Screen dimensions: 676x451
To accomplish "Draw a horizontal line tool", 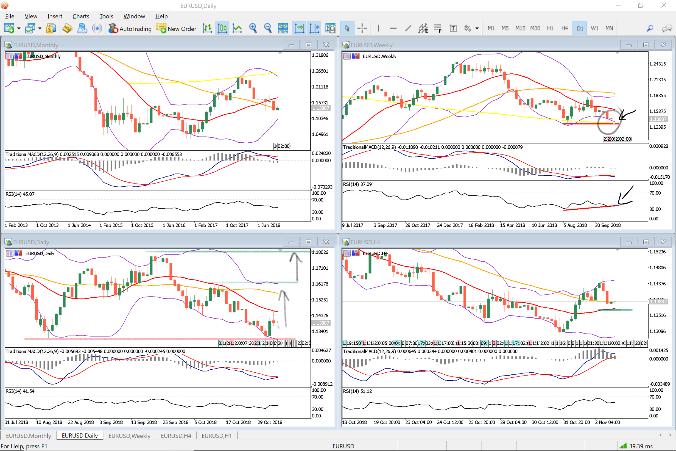I will click(393, 28).
